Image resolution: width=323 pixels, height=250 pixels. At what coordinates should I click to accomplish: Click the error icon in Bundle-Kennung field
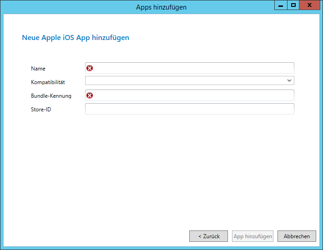[90, 95]
